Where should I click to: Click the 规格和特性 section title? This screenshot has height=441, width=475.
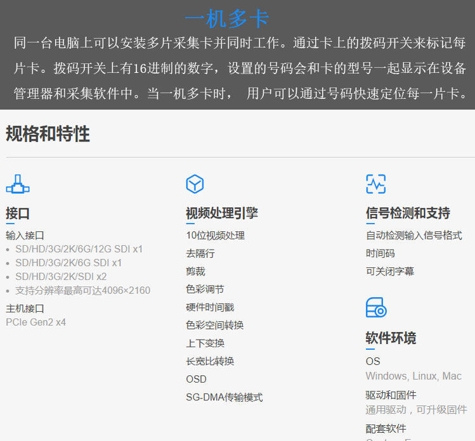click(48, 134)
